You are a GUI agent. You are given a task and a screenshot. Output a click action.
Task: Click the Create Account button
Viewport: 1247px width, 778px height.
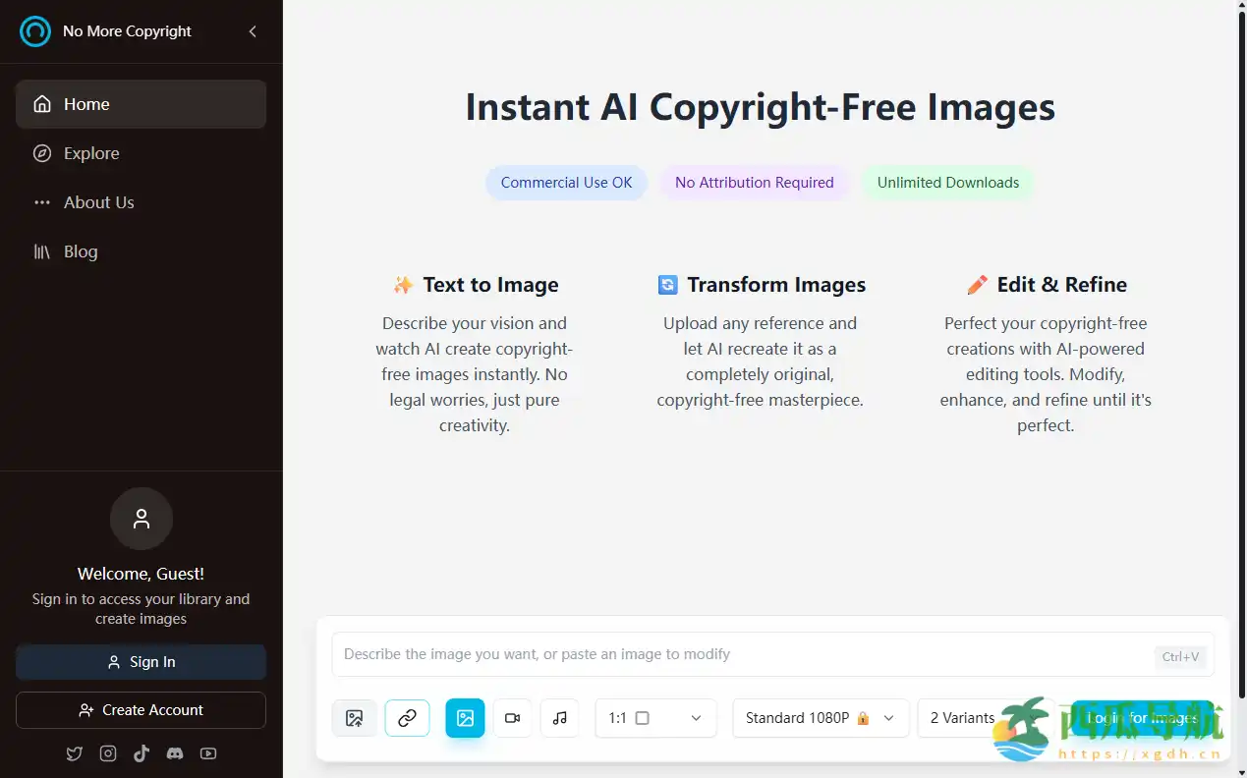[x=141, y=710]
